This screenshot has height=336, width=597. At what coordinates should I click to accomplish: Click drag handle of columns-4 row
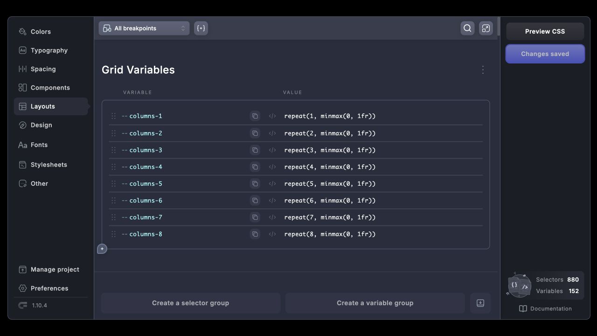coord(113,167)
